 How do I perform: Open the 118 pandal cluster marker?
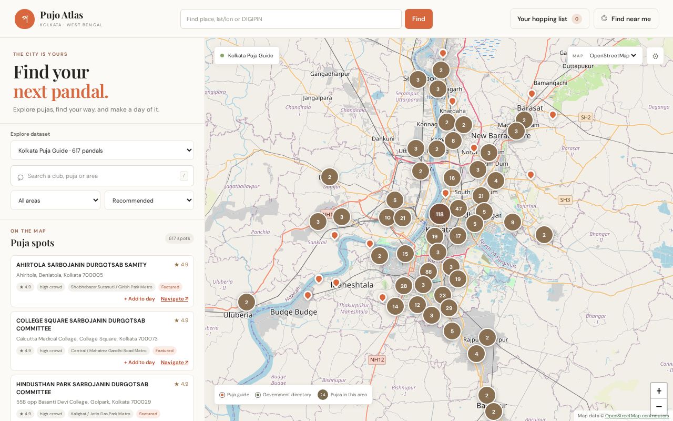point(440,214)
